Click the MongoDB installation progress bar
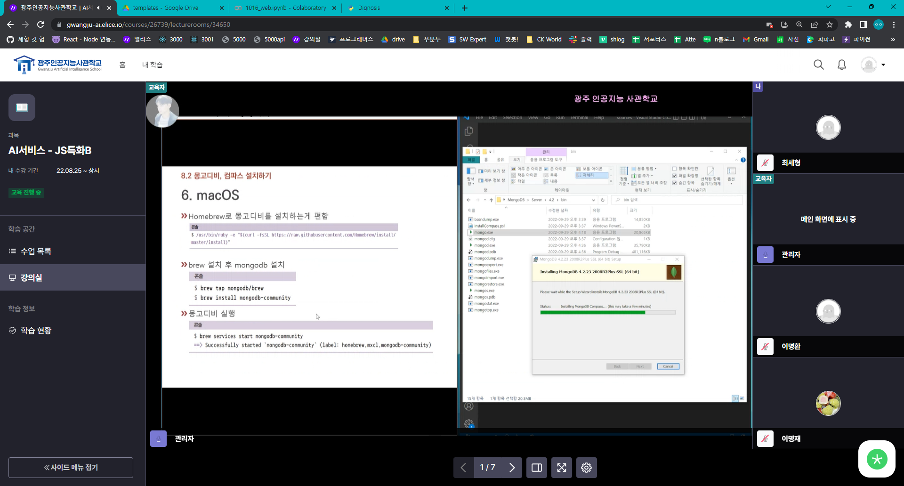This screenshot has width=904, height=486. pyautogui.click(x=608, y=312)
